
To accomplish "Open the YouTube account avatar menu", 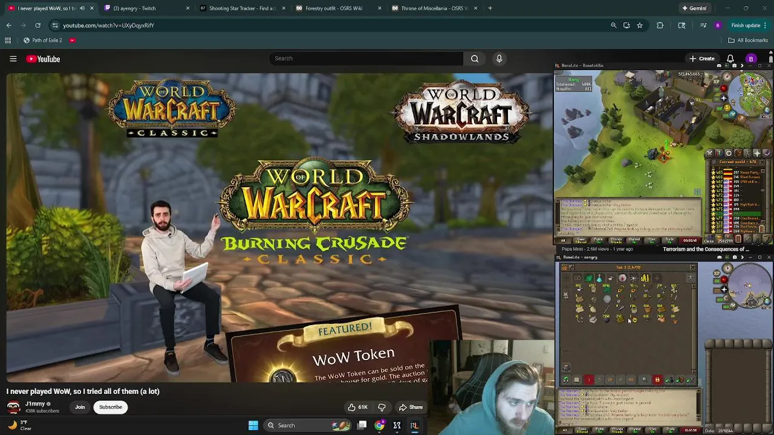I will click(751, 59).
